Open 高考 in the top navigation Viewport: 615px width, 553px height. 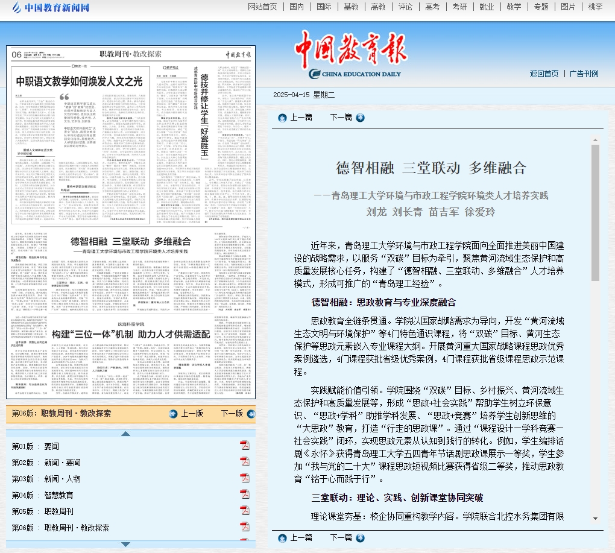[432, 7]
